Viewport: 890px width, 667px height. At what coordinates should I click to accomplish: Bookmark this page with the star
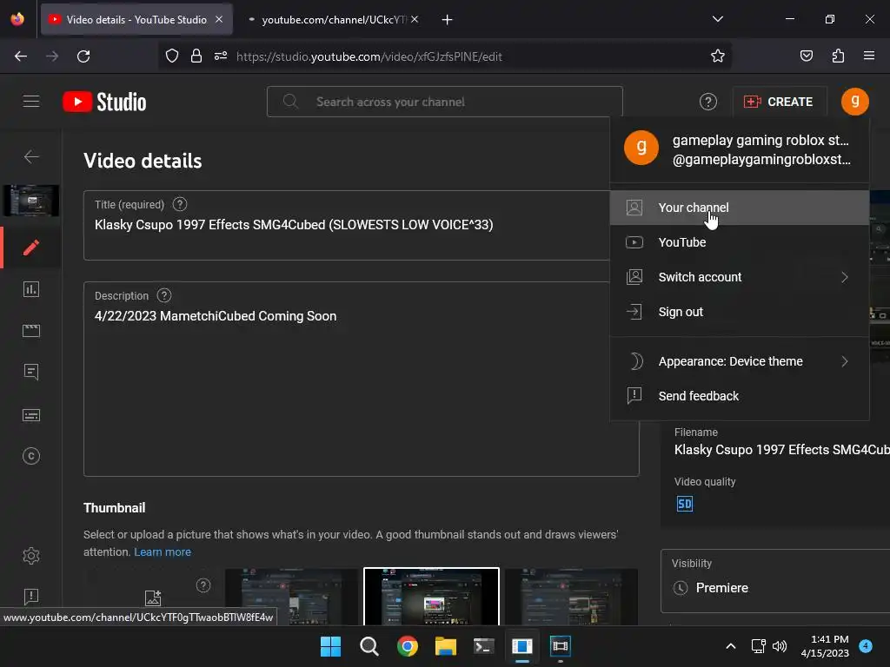tap(717, 56)
